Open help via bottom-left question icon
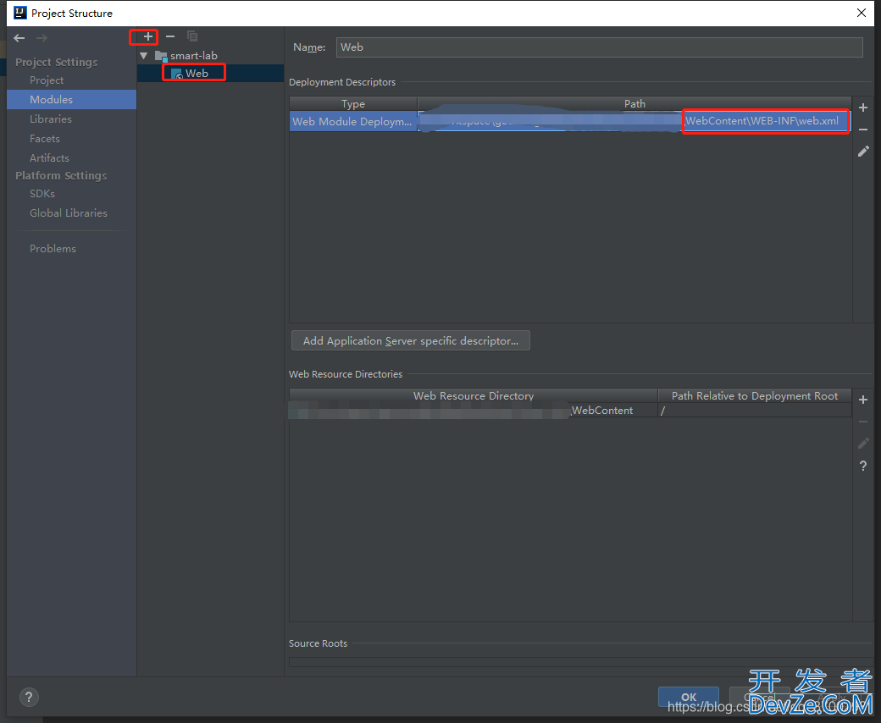 point(29,698)
